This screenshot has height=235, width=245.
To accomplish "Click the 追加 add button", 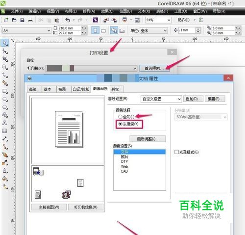I will point(193,99).
